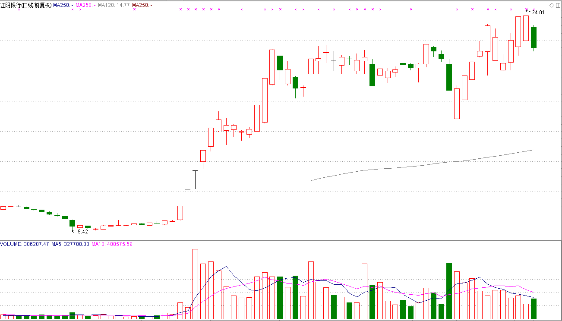
Task: Click the diamond icon at chart top-right
Action: click(552, 5)
